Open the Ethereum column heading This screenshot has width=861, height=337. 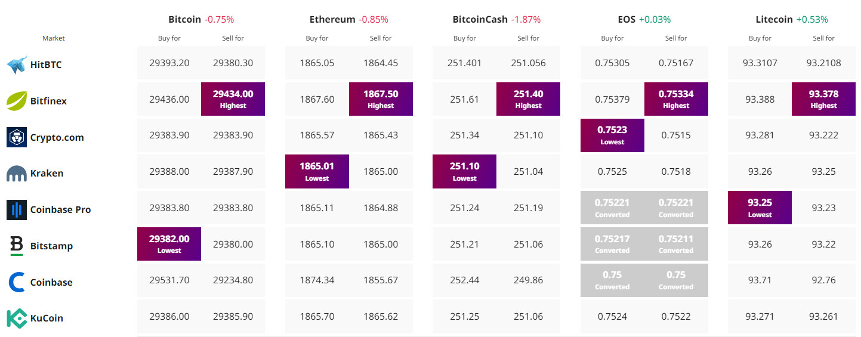click(332, 19)
